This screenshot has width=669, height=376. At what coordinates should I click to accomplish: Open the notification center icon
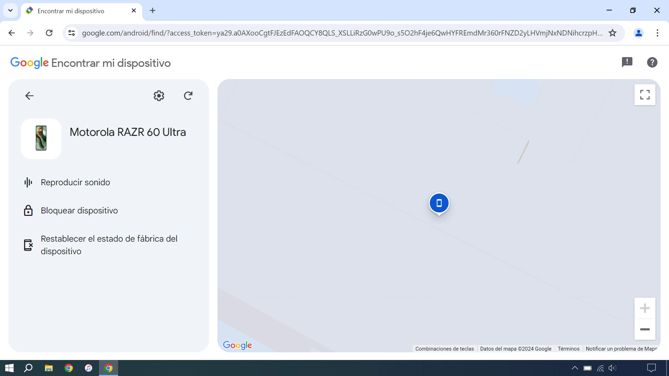(x=651, y=368)
